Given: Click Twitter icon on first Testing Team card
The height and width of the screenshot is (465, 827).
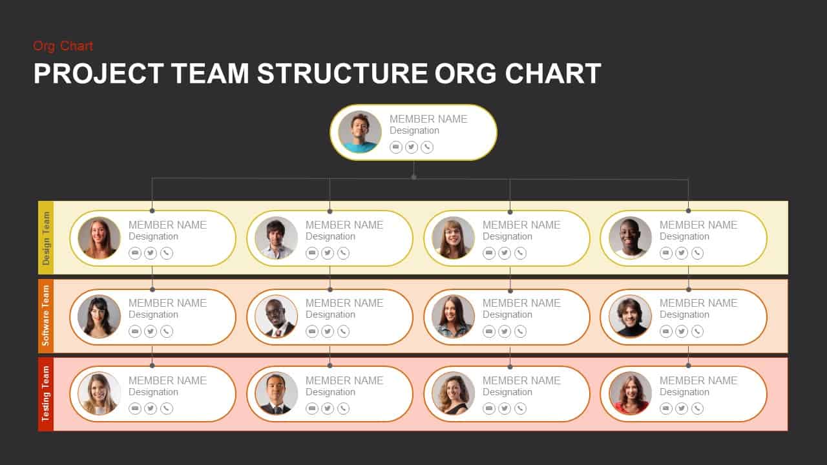Looking at the screenshot, I should [x=151, y=408].
